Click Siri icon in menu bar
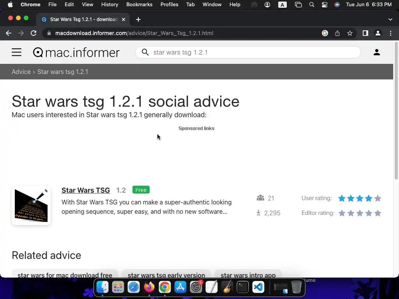 [x=337, y=5]
